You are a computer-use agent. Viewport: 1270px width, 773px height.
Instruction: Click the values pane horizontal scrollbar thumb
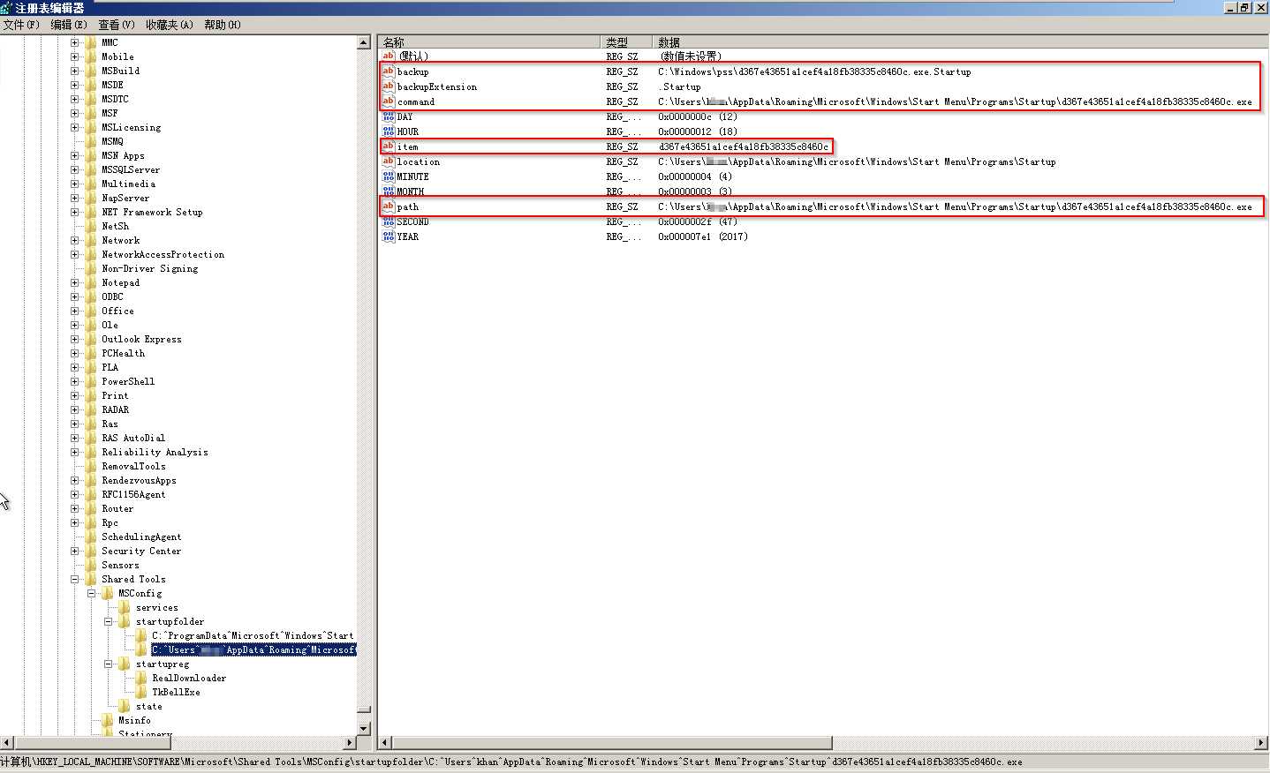612,743
